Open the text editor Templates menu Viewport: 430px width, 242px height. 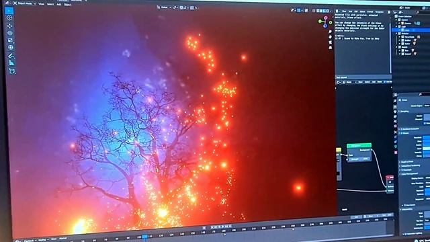379,12
